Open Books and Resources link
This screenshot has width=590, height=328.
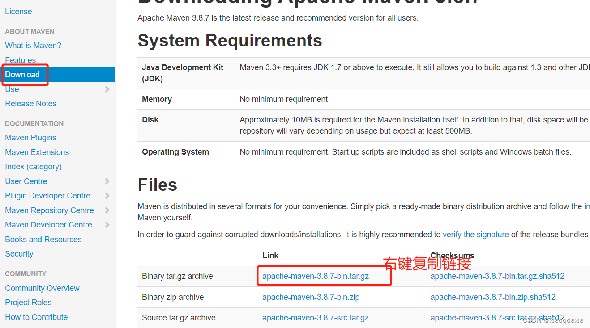pyautogui.click(x=43, y=240)
